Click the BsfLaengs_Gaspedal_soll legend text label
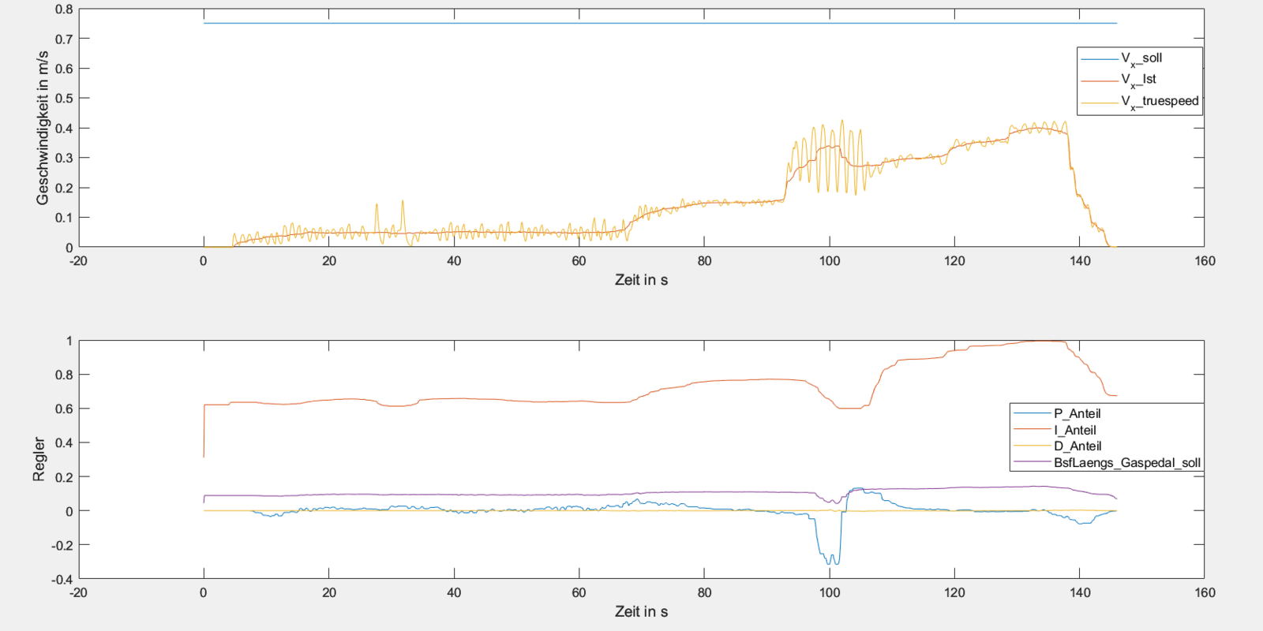The height and width of the screenshot is (631, 1263). [x=1126, y=463]
